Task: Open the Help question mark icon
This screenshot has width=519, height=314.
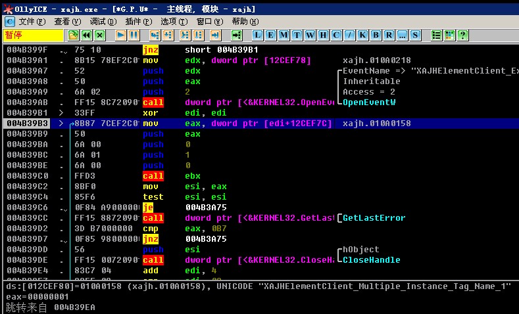Action: 462,35
